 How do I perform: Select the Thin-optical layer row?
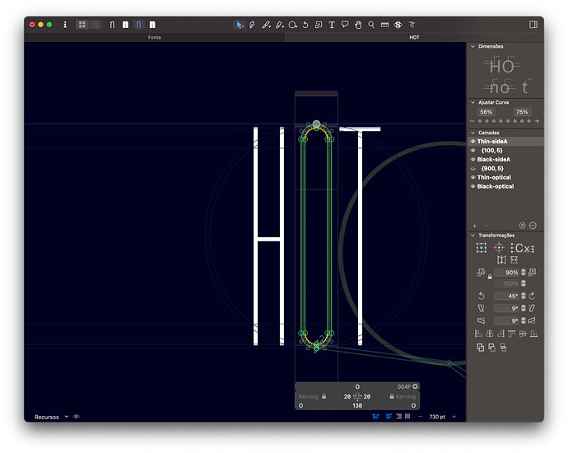pyautogui.click(x=505, y=177)
